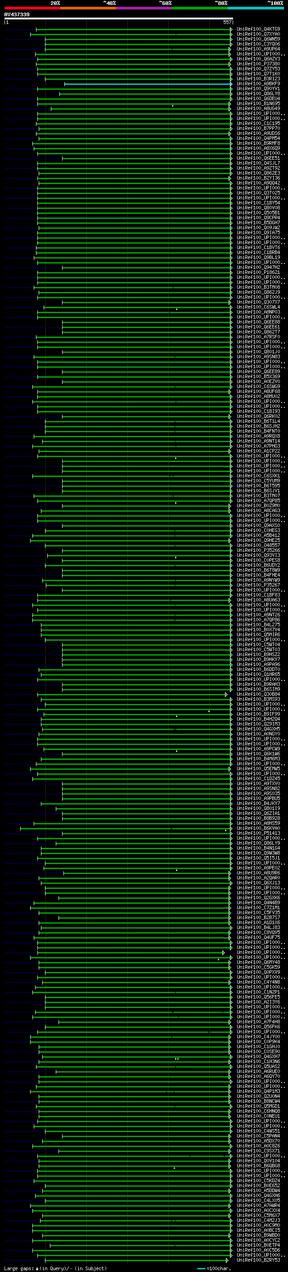Open hit UniRef100_Q6WN59
Image resolution: width=288 pixels, height=1272 pixels.
[x=258, y=39]
